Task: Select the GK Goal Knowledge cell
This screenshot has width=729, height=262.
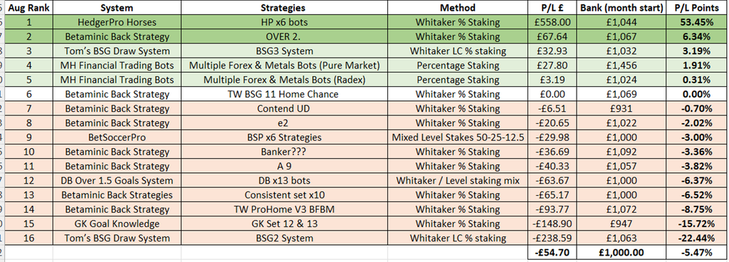Action: click(x=117, y=224)
